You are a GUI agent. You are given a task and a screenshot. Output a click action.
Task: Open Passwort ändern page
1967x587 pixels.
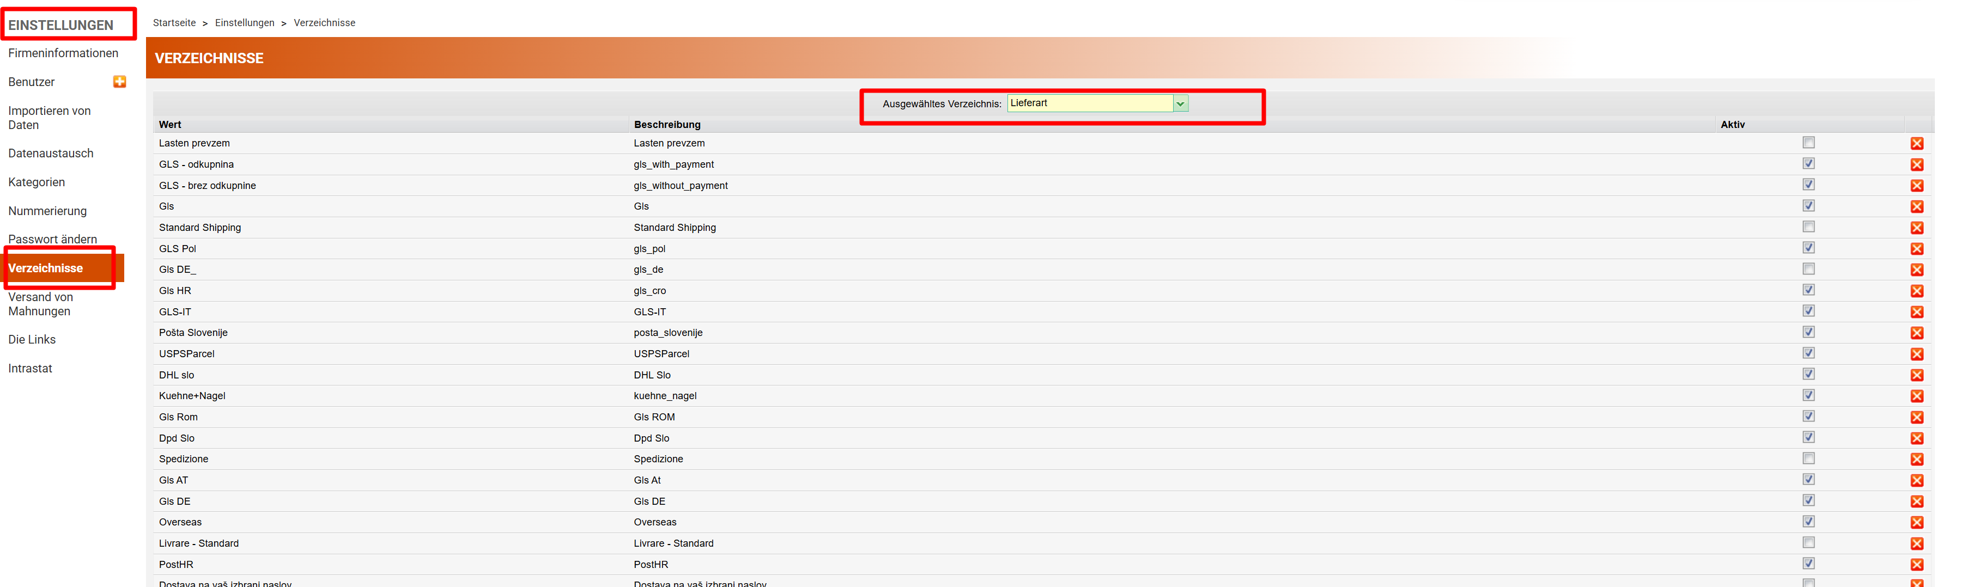click(x=53, y=240)
